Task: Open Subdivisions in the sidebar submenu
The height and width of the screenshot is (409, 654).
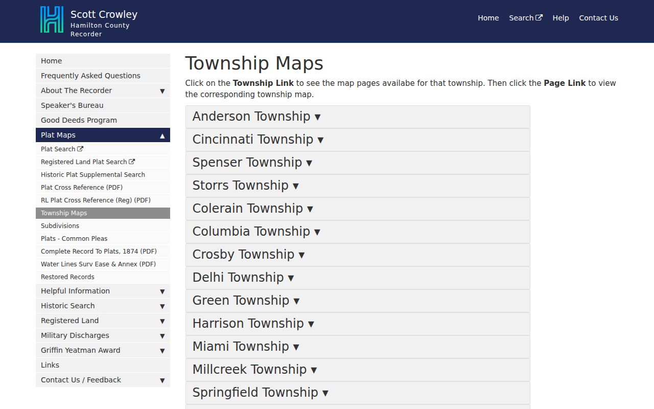Action: pyautogui.click(x=103, y=226)
